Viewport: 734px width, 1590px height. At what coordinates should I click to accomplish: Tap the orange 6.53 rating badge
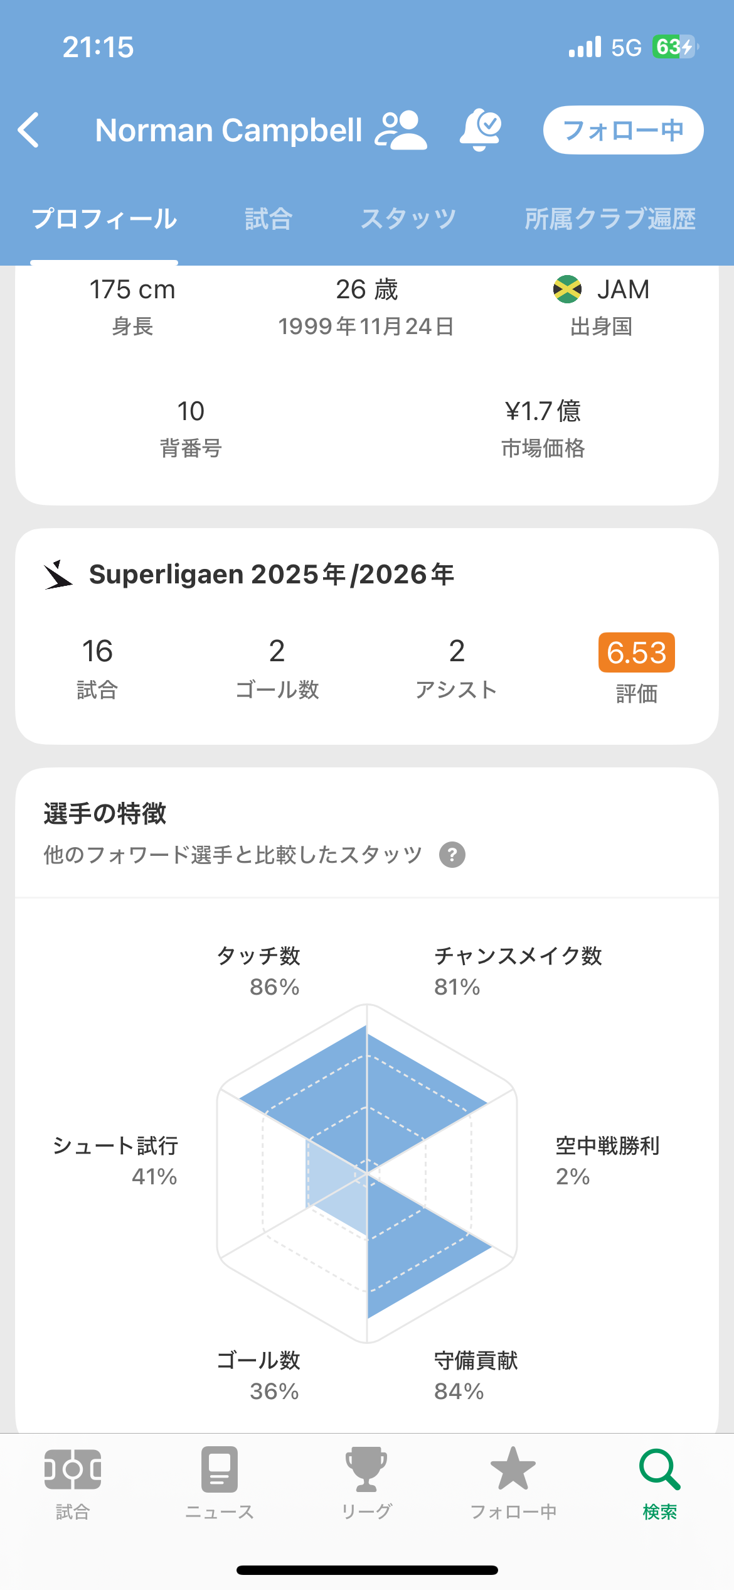(x=636, y=652)
